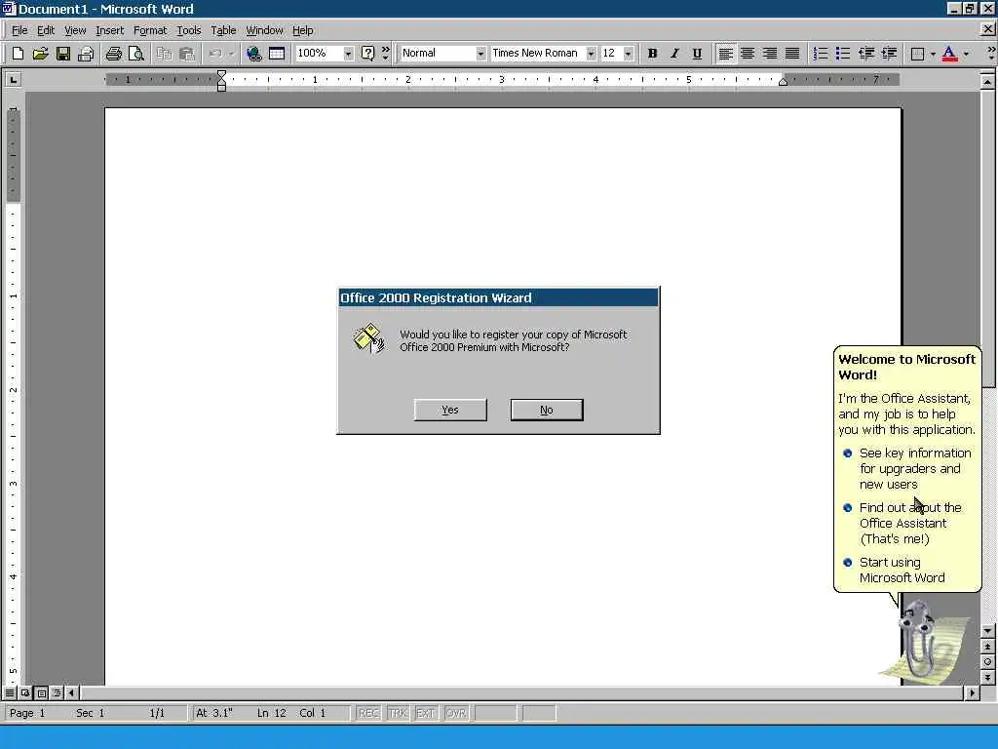Image resolution: width=998 pixels, height=749 pixels.
Task: Open the Tools menu
Action: (x=188, y=30)
